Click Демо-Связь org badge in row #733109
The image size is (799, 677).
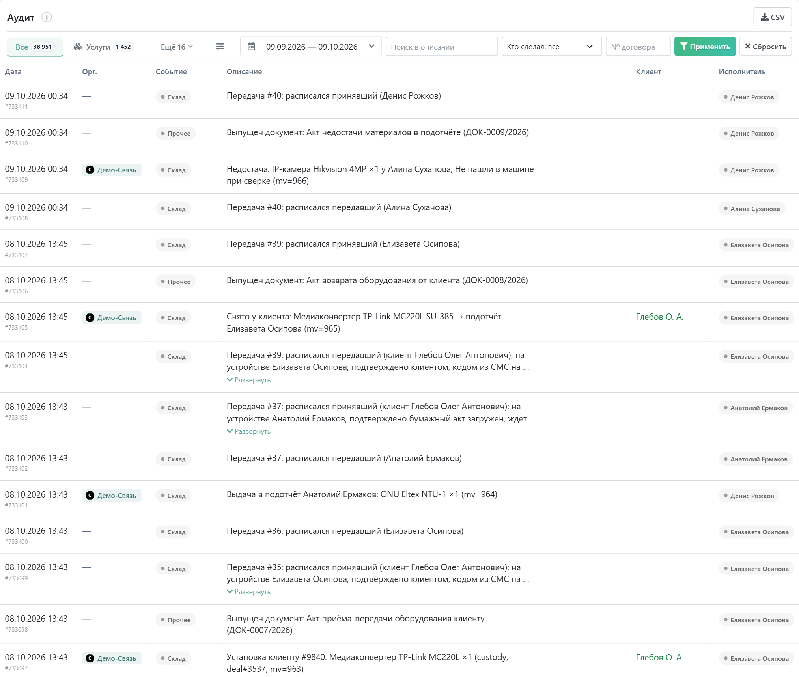112,170
